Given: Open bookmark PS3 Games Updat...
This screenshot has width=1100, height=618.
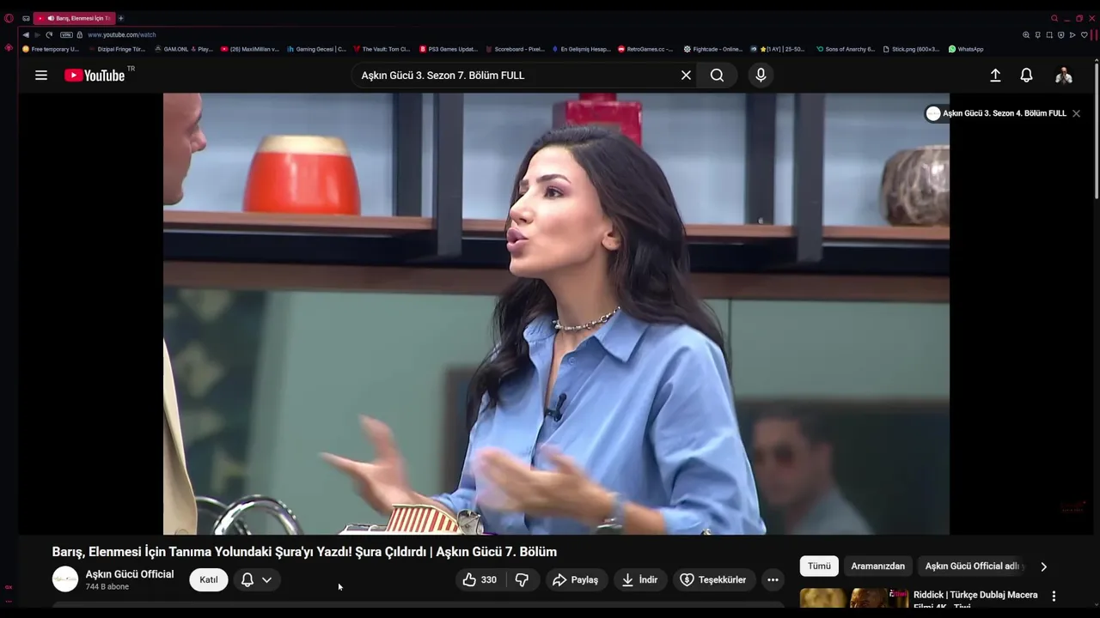Looking at the screenshot, I should pyautogui.click(x=449, y=49).
